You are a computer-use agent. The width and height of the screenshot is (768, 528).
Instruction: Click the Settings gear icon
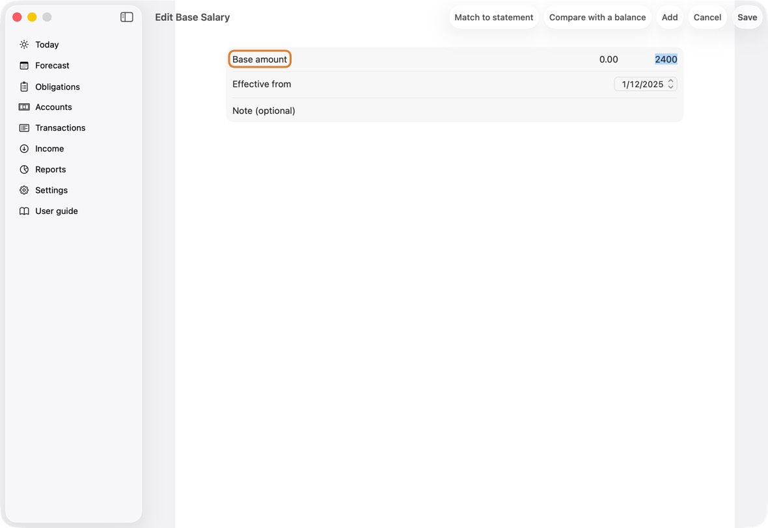(24, 191)
